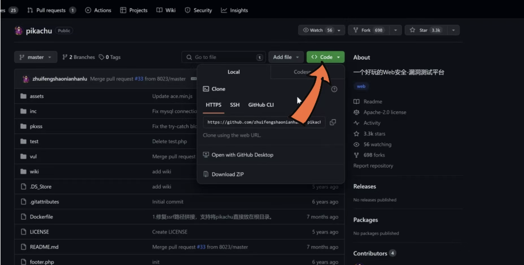Image resolution: width=524 pixels, height=265 pixels.
Task: Focus the Go to file search field
Action: [224, 57]
